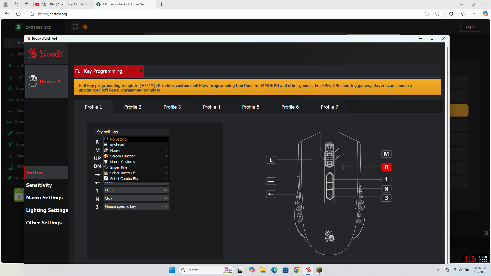491x276 pixels.
Task: Open the Sniper Rifle submenu
Action: [136, 167]
